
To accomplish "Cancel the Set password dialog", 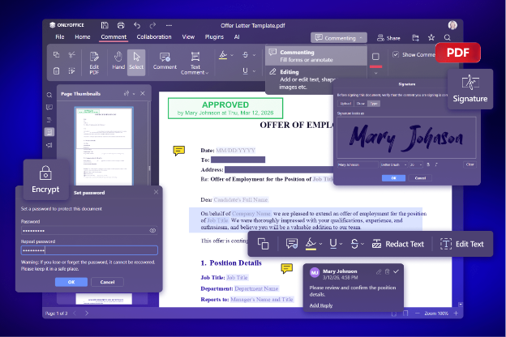I will tap(107, 282).
